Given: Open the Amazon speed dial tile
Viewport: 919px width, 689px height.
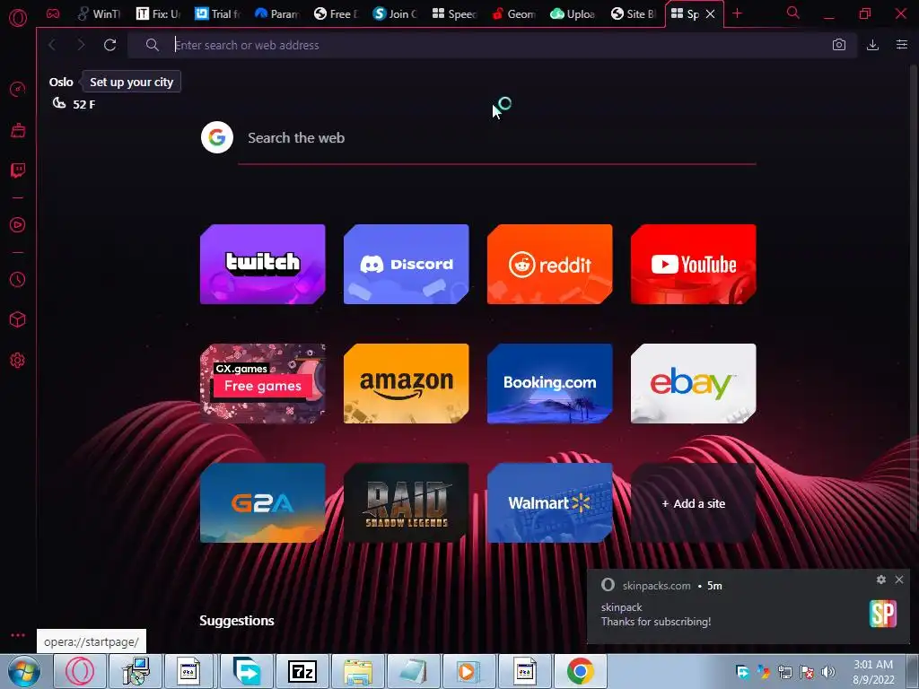Looking at the screenshot, I should tap(407, 384).
